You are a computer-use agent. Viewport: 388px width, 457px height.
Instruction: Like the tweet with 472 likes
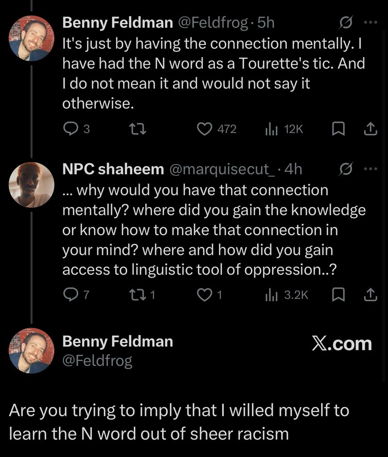[204, 129]
